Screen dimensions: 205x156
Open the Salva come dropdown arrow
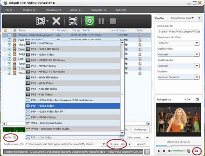coord(147,137)
